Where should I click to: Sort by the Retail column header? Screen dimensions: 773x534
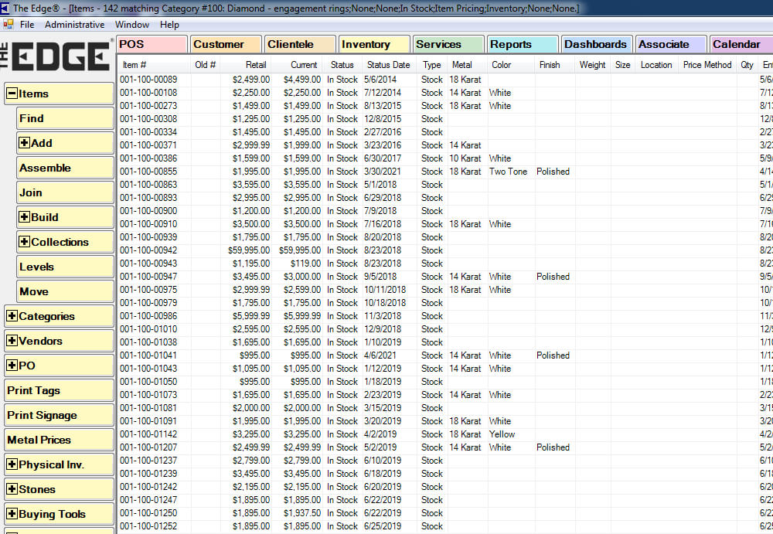[x=246, y=65]
